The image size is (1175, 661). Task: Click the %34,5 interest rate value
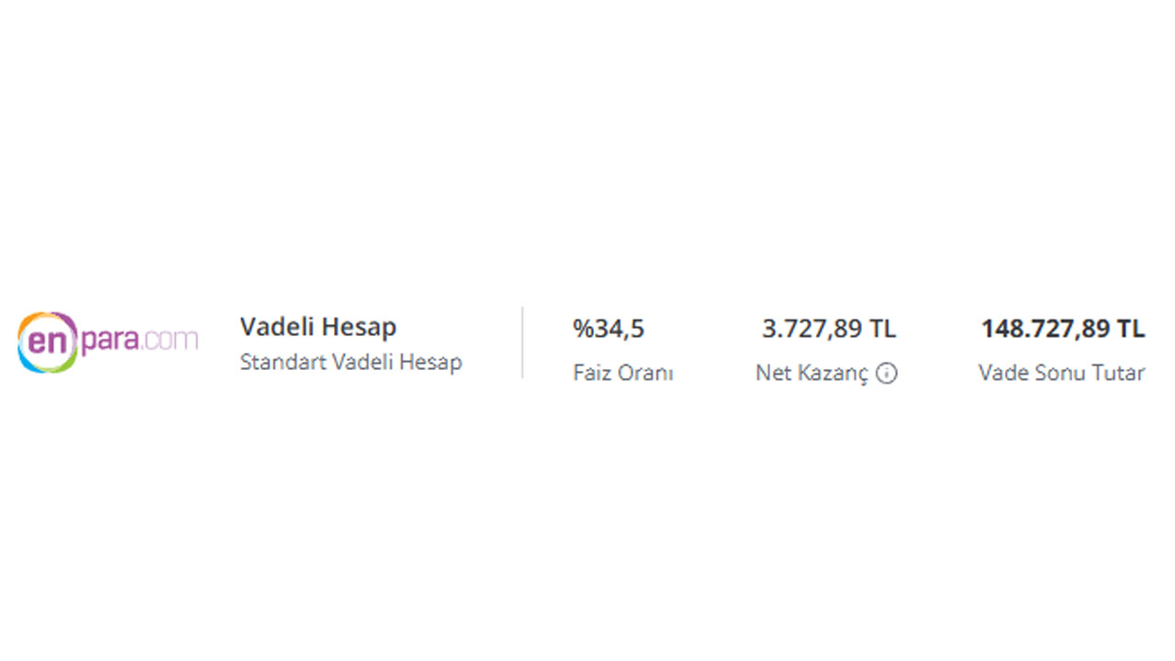pyautogui.click(x=608, y=329)
